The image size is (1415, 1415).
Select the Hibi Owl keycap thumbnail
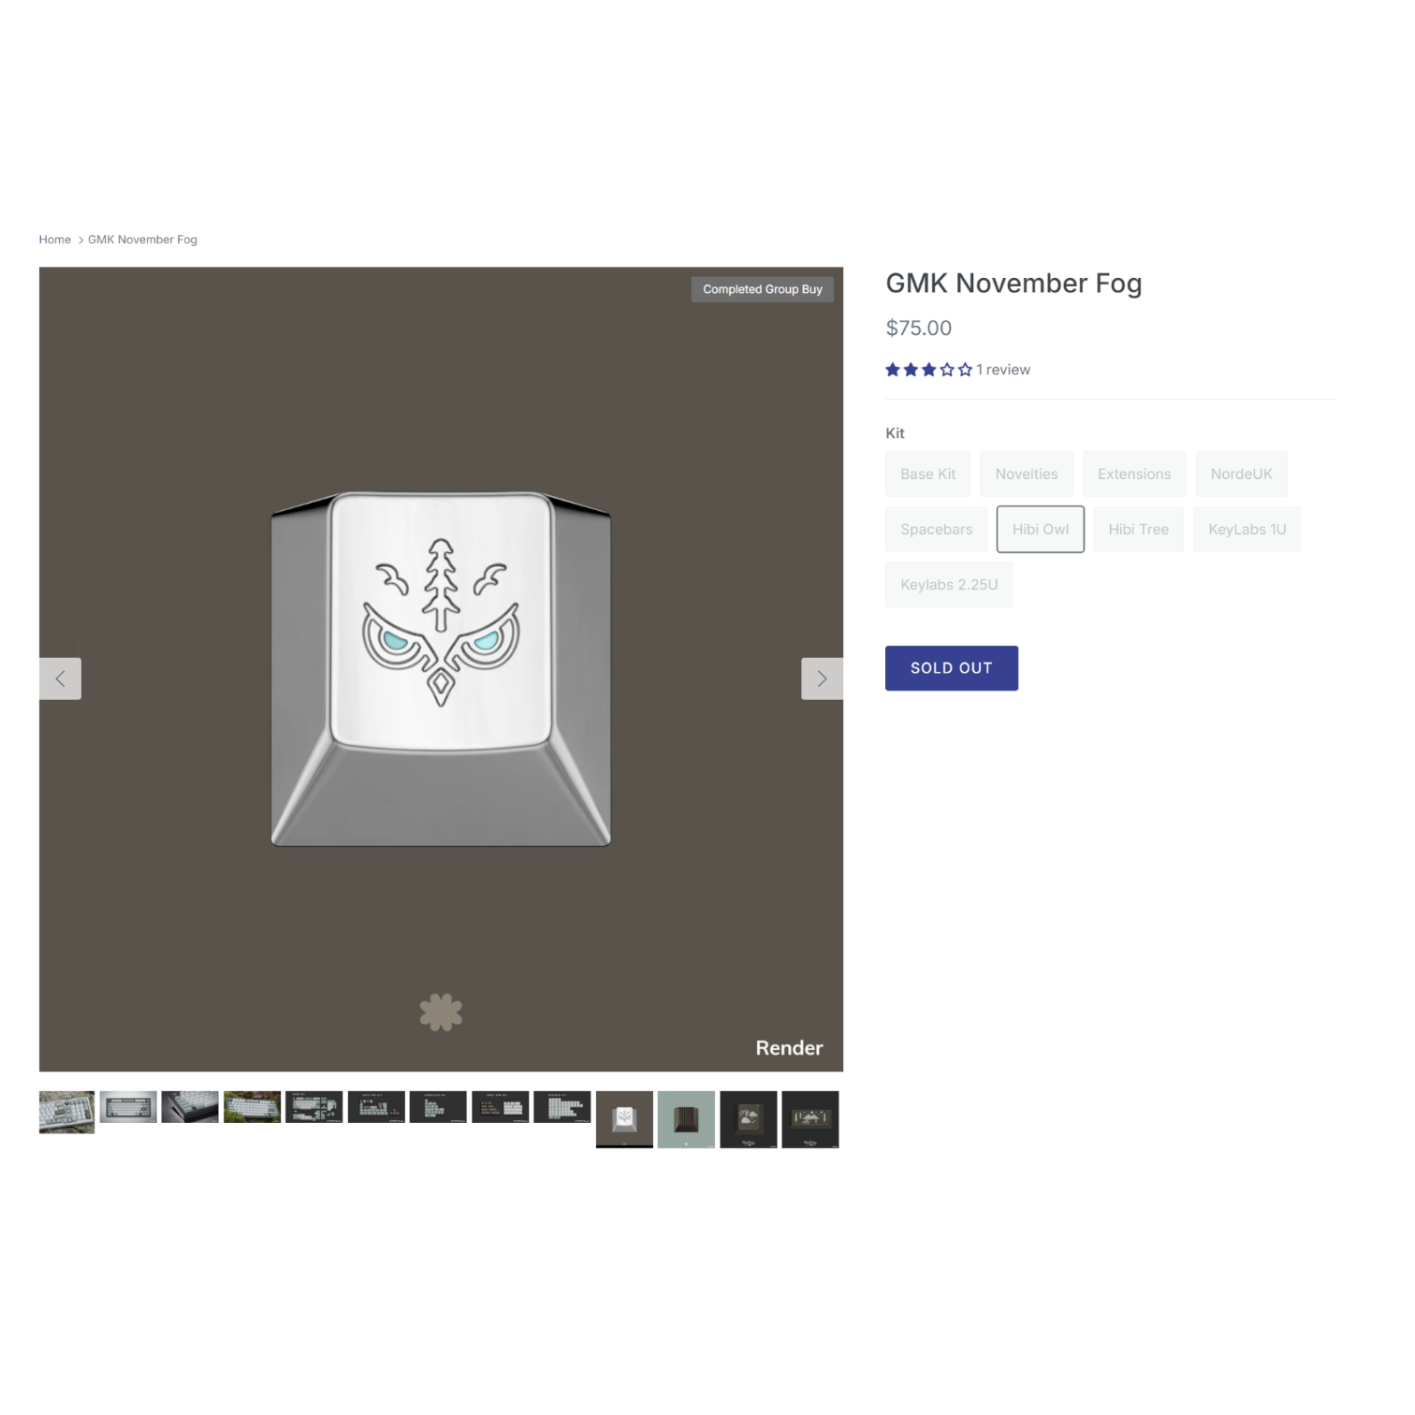624,1119
